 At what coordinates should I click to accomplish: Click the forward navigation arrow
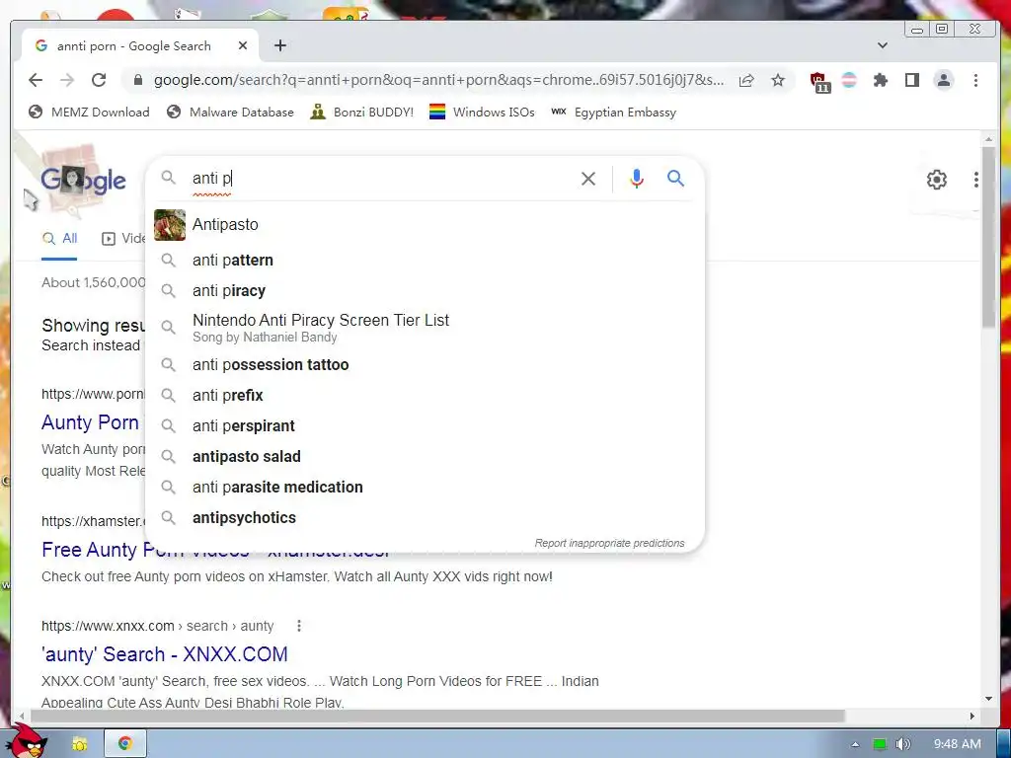[67, 80]
